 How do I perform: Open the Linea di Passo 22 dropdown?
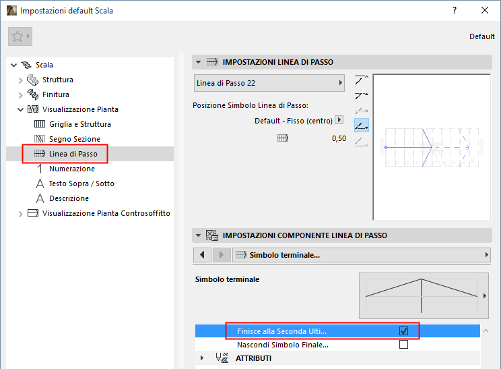[x=269, y=83]
